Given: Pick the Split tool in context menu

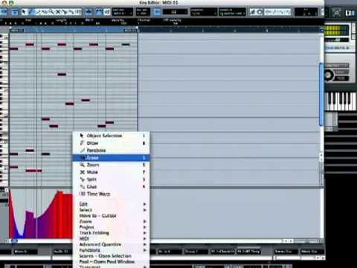Looking at the screenshot, I should tap(111, 179).
